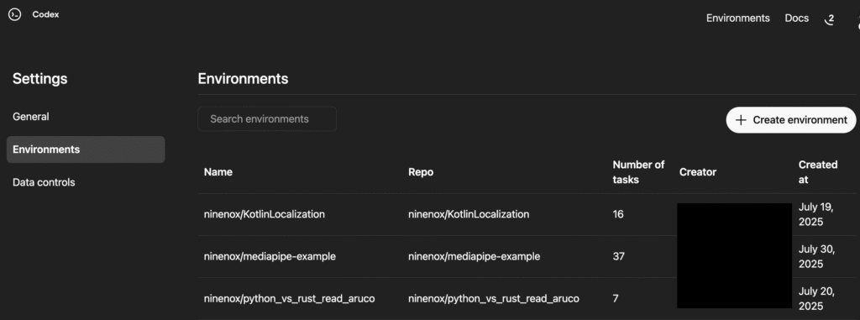Focus the Search environments field
The width and height of the screenshot is (860, 320).
pos(267,118)
